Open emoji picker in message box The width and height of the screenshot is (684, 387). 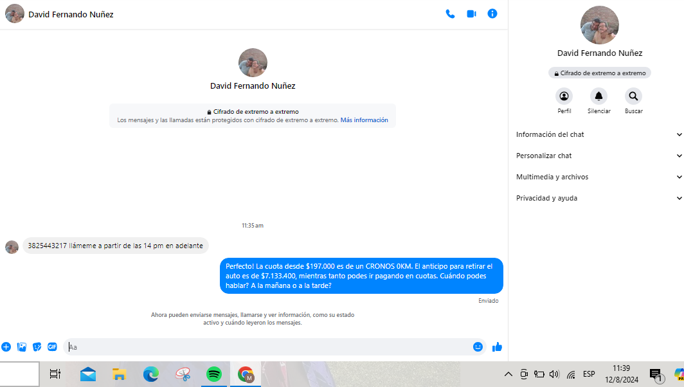pyautogui.click(x=478, y=347)
